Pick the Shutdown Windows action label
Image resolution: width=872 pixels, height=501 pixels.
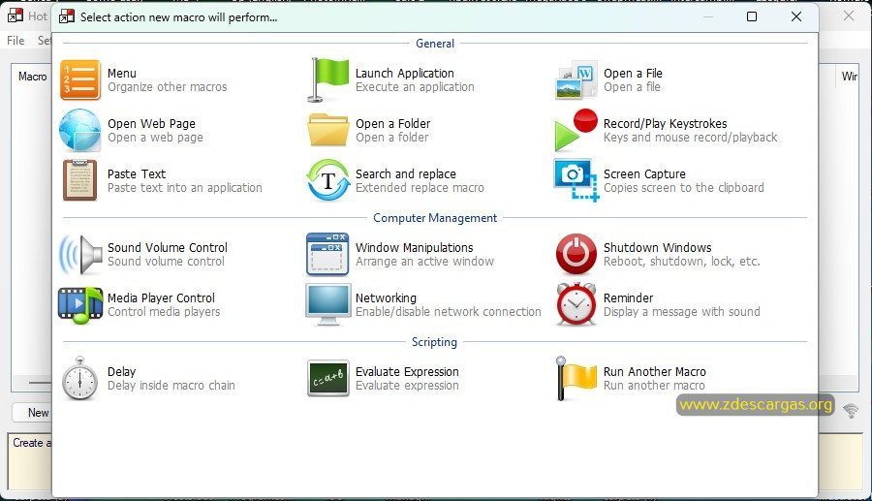(x=657, y=248)
